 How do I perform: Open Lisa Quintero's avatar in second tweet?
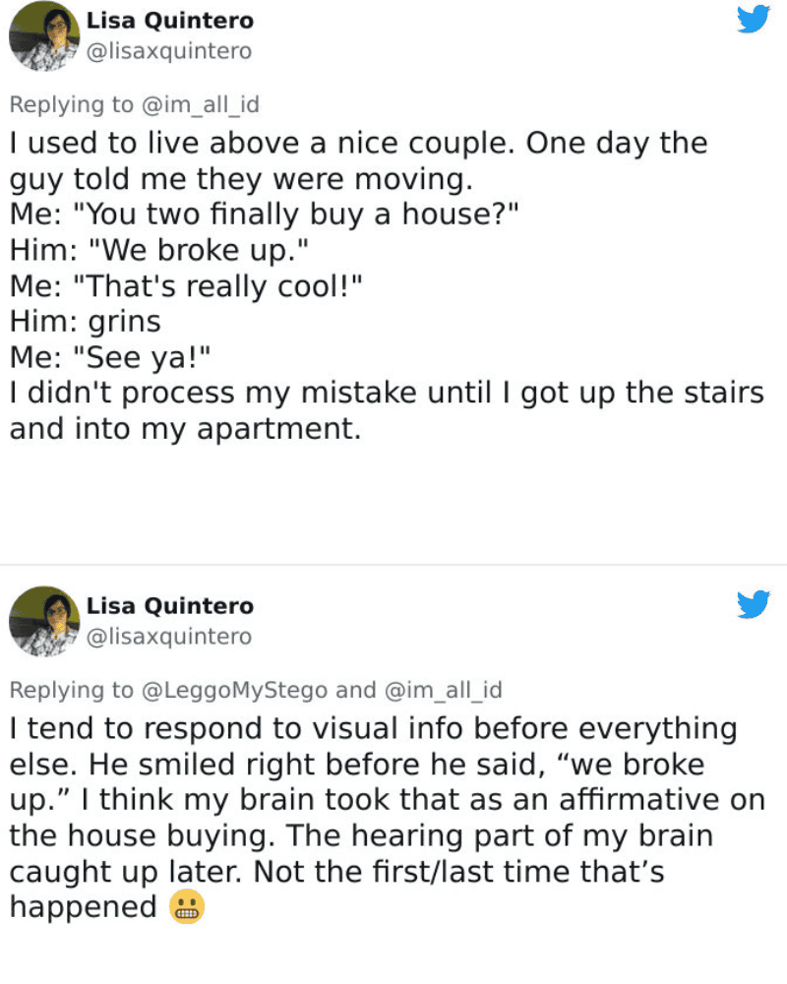[x=44, y=621]
